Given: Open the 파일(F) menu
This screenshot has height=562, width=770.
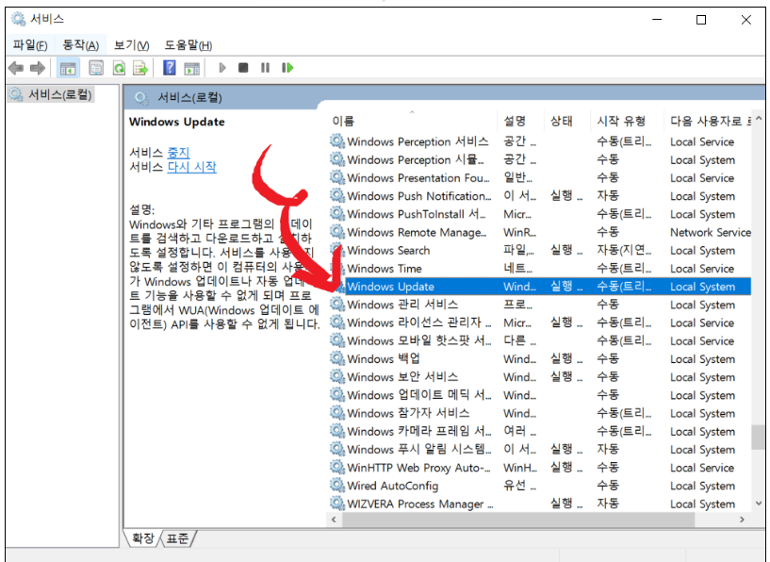Looking at the screenshot, I should pos(30,45).
